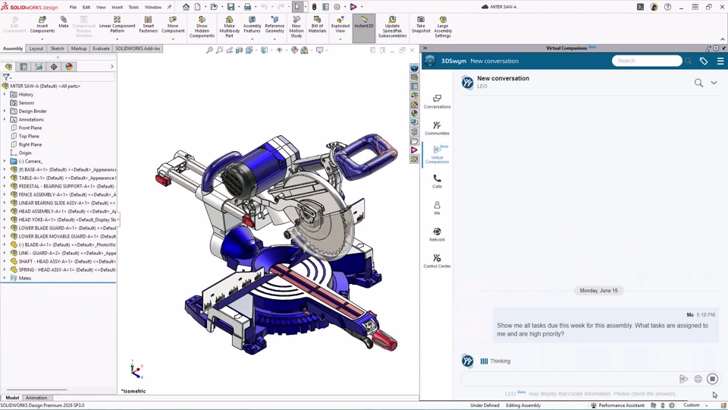Screen dimensions: 728x410
Task: Open Linear Component Pattern tool
Action: (117, 24)
